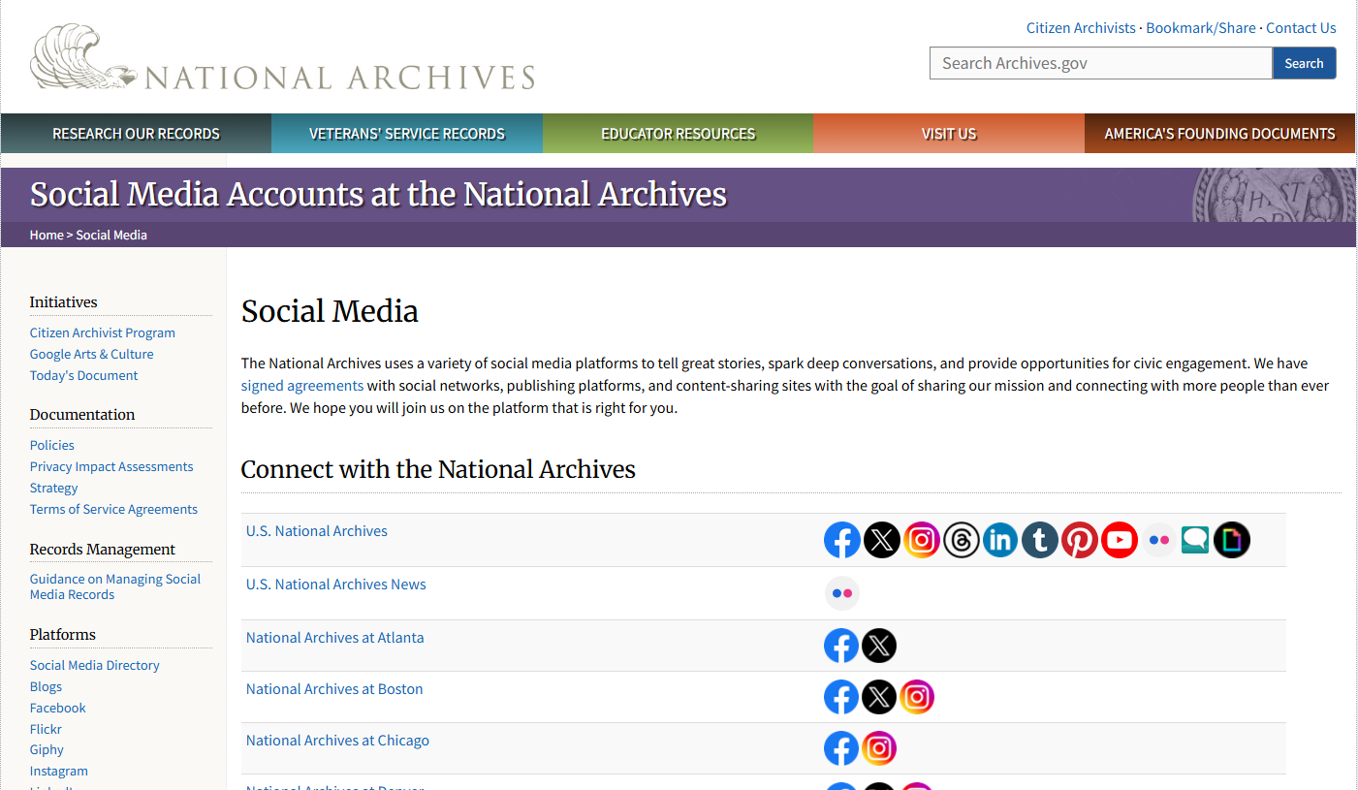This screenshot has width=1358, height=790.
Task: Open the Citizen Archivist Program sidebar link
Action: [x=102, y=332]
